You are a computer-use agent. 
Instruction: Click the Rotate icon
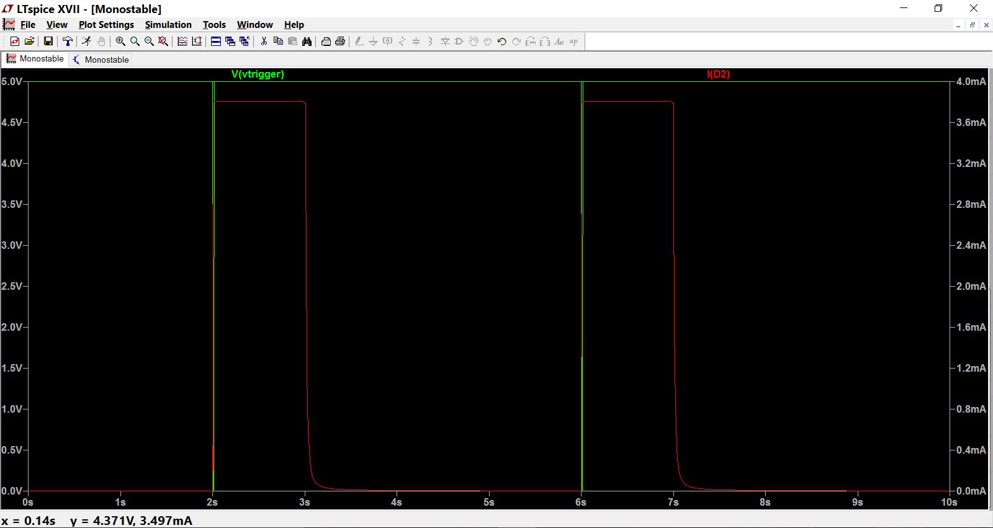(x=531, y=42)
